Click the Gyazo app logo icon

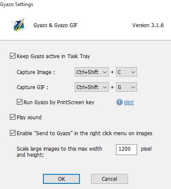tap(18, 25)
